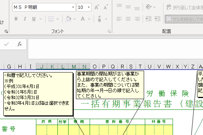Open font size dropdown arrow
Screen dimensions: 203x135
click(89, 7)
